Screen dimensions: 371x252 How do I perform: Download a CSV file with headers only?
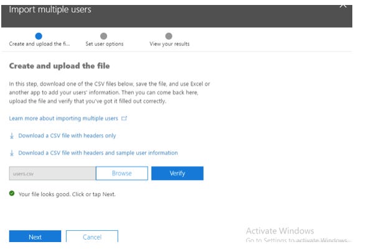coord(67,136)
